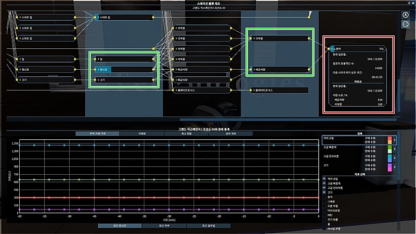Viewport: 416px width, 234px height.
Task: Expand rounded 향신료 production node
Action: click(20, 69)
